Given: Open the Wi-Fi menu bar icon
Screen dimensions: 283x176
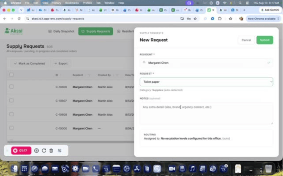Looking at the screenshot, I should tap(225, 3).
